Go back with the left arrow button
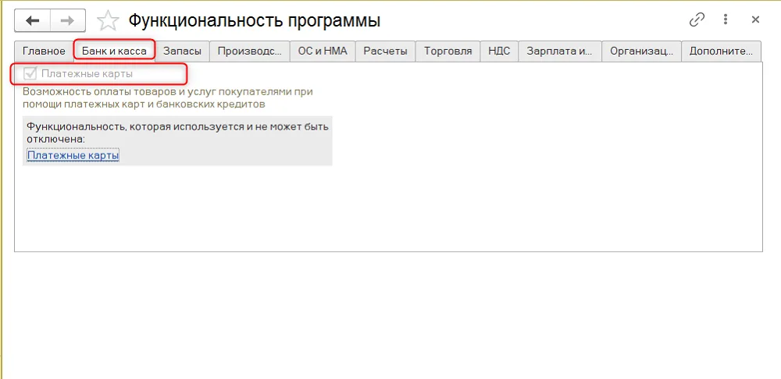Image resolution: width=781 pixels, height=379 pixels. point(32,20)
